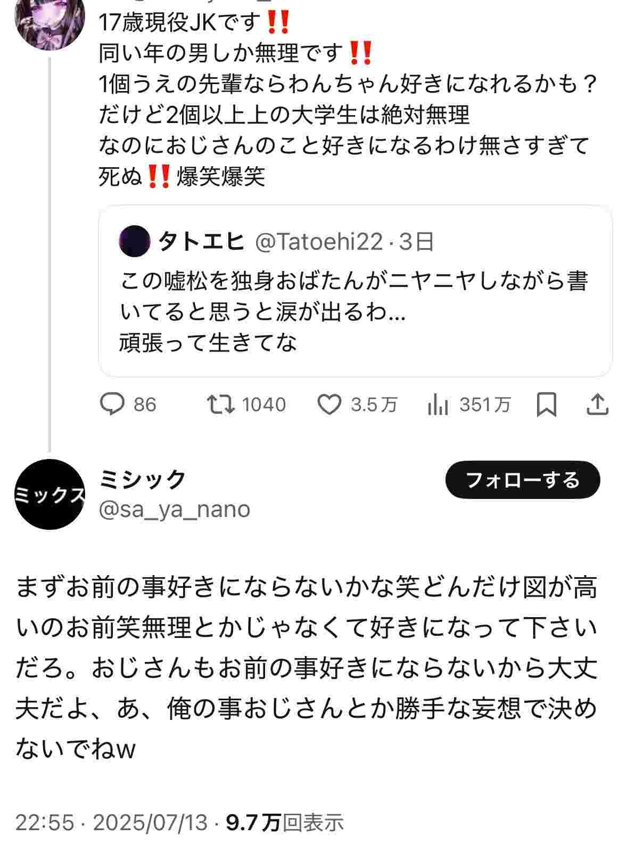
Task: Tap the reply speech bubble icon
Action: point(113,405)
